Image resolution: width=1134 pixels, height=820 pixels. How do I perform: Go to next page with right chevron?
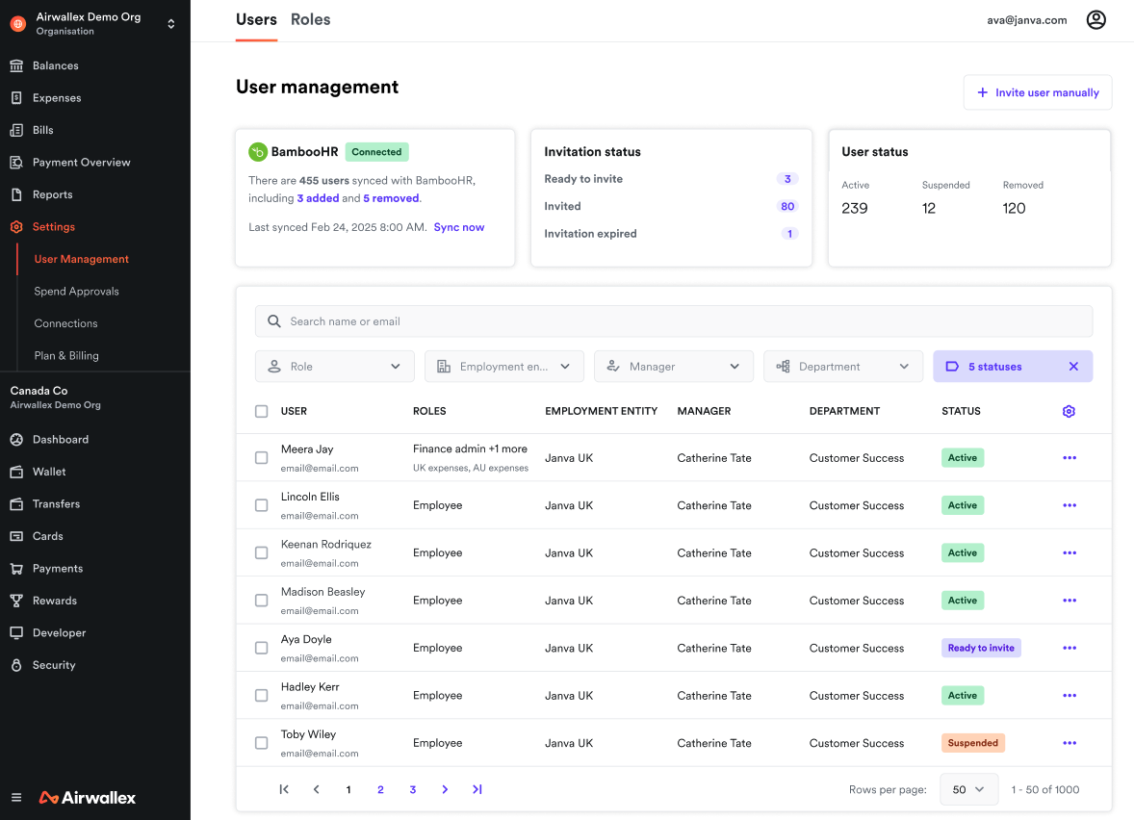(445, 789)
